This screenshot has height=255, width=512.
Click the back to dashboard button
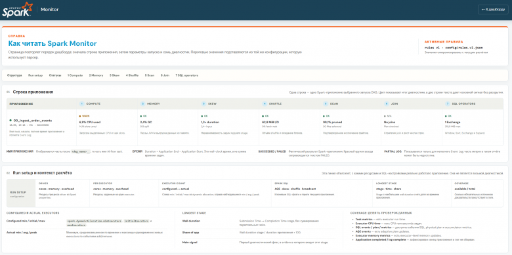(x=493, y=9)
